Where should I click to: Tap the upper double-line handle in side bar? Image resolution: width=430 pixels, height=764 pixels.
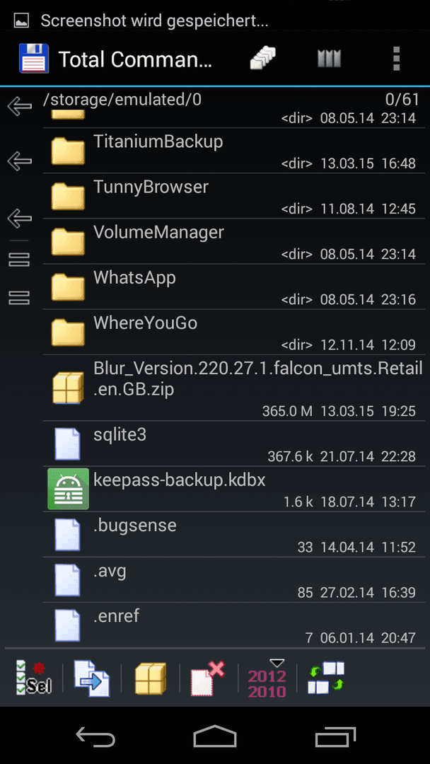[20, 259]
